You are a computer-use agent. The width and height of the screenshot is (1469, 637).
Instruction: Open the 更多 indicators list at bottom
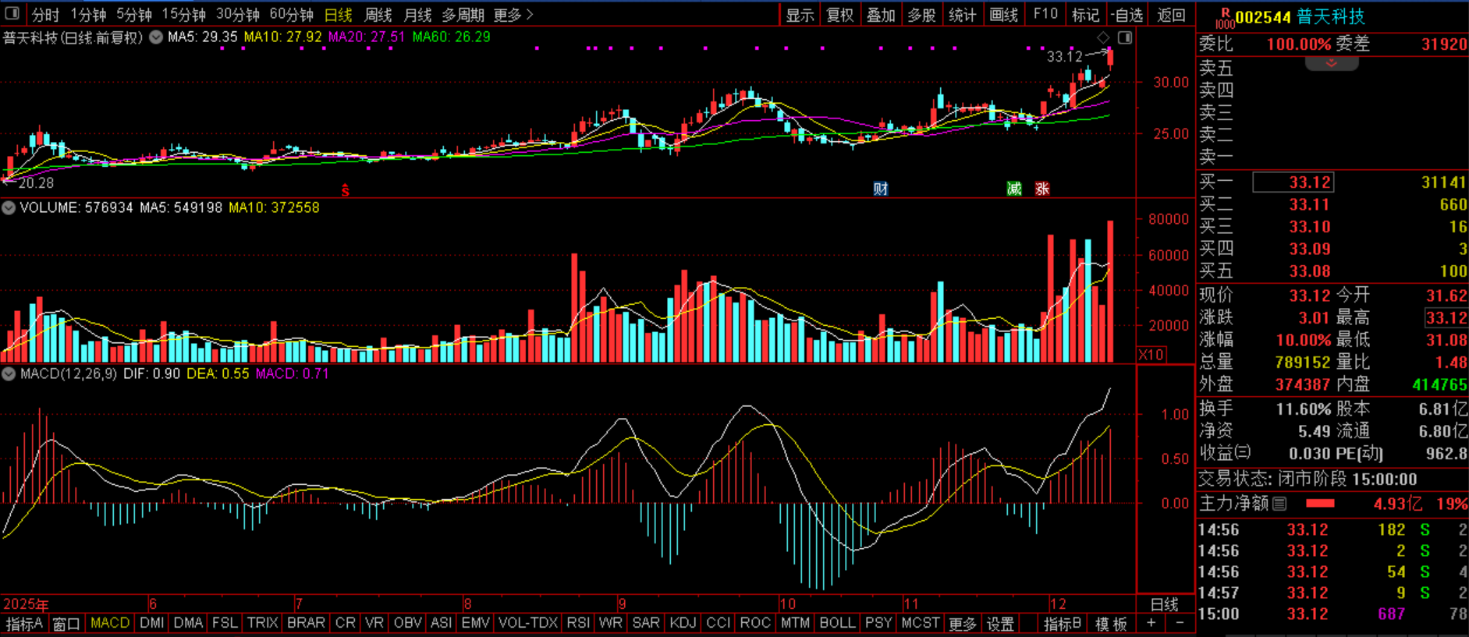pos(963,624)
